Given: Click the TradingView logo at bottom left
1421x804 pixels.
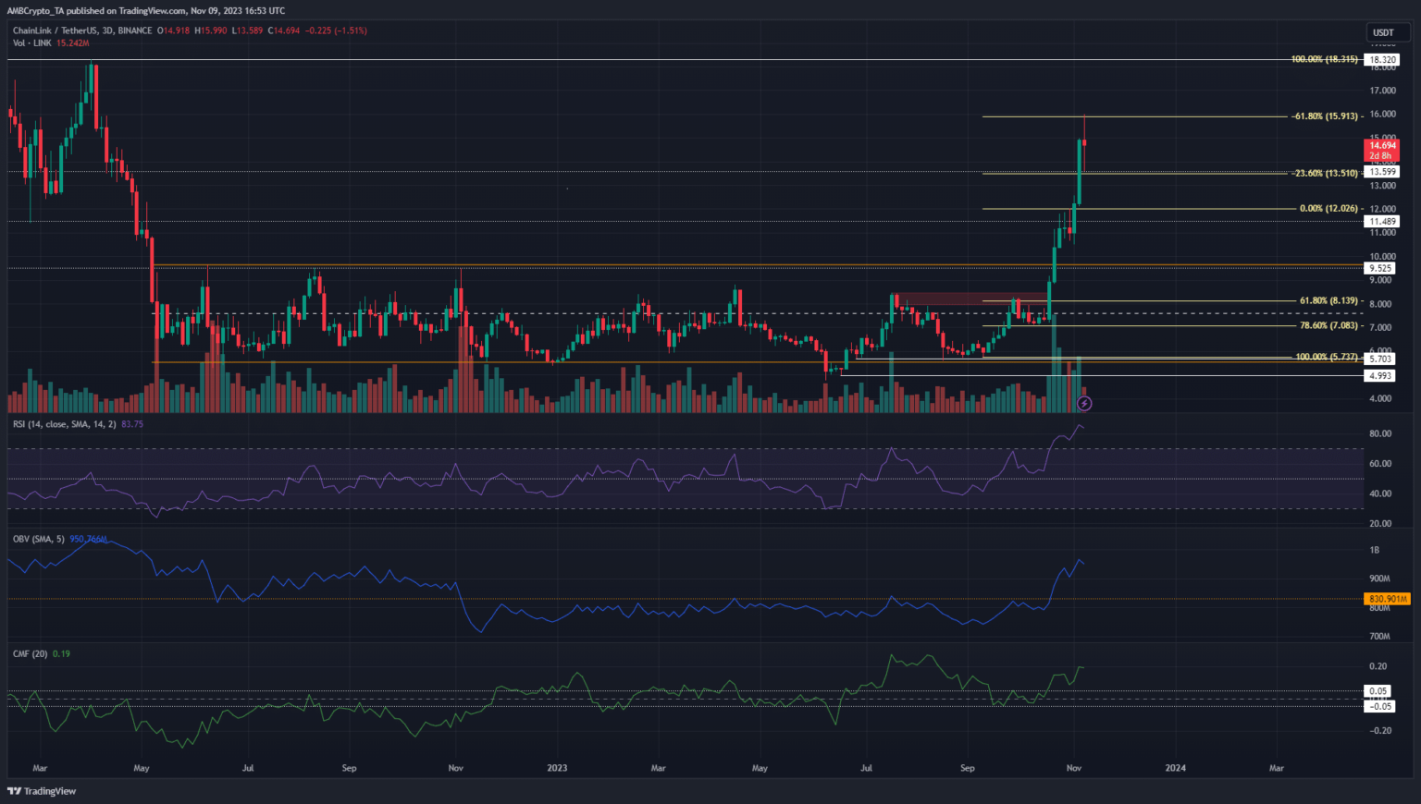Looking at the screenshot, I should click(x=42, y=791).
